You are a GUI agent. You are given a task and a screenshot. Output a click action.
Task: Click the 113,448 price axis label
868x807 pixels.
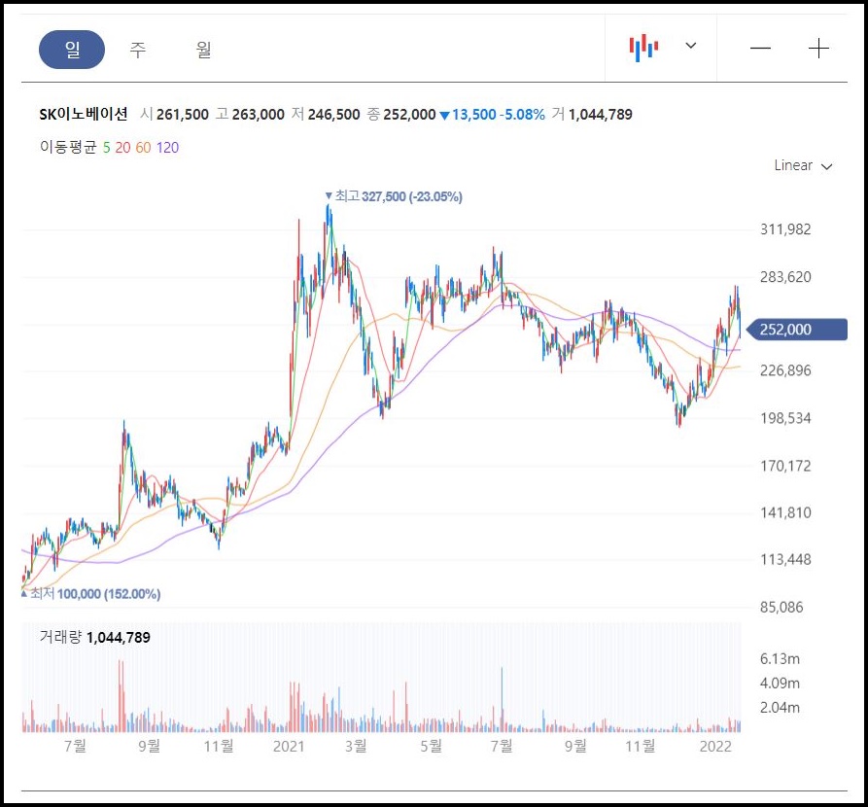tap(785, 560)
